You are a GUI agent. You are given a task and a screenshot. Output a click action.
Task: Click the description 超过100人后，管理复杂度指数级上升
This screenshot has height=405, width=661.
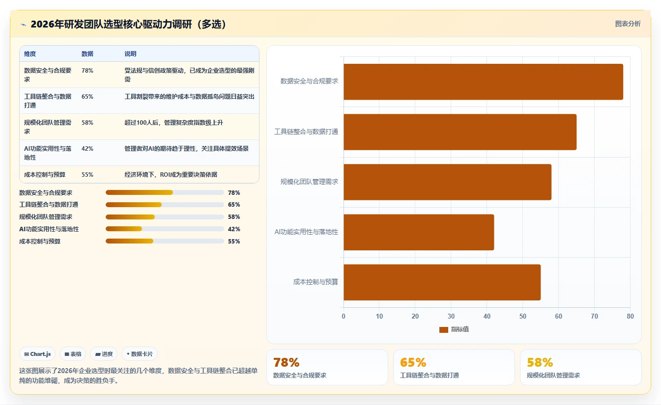[x=173, y=123]
